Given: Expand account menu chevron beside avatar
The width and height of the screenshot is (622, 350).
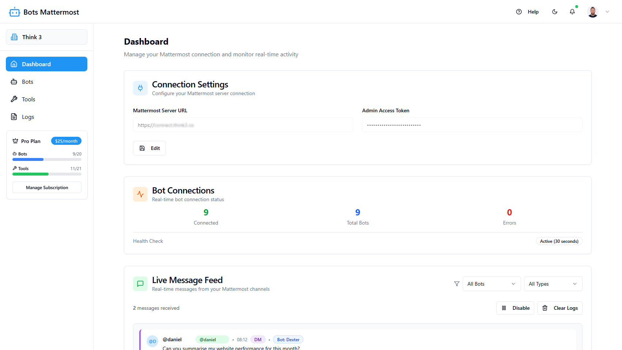Looking at the screenshot, I should (x=607, y=12).
